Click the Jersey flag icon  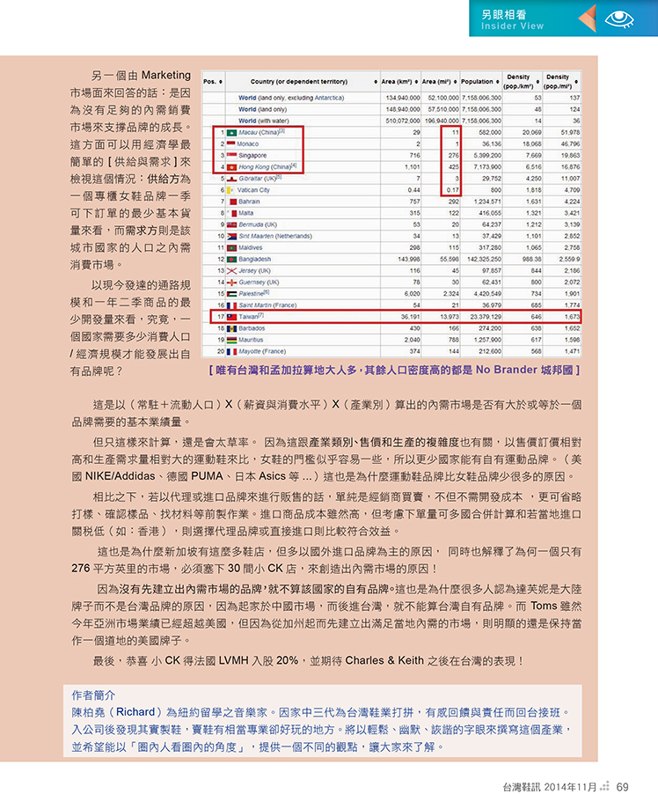(x=232, y=271)
